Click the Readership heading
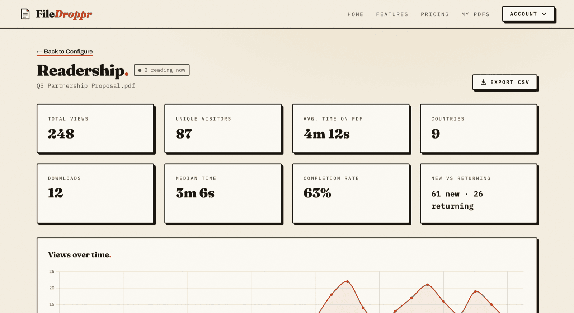Image resolution: width=574 pixels, height=313 pixels. click(x=83, y=70)
